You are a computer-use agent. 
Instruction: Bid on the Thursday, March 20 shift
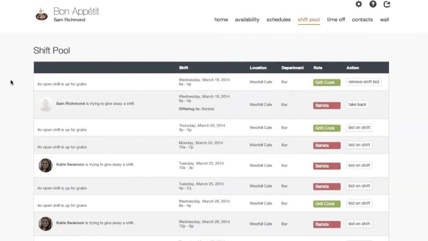pyautogui.click(x=359, y=127)
